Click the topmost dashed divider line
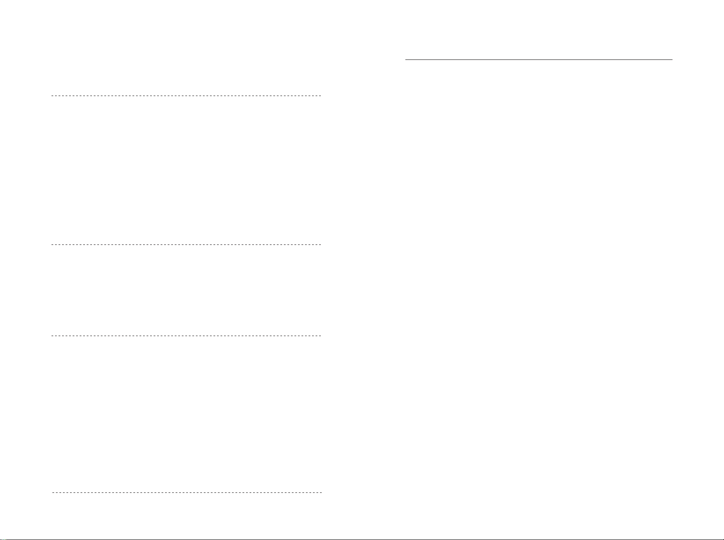This screenshot has width=724, height=540. 187,95
